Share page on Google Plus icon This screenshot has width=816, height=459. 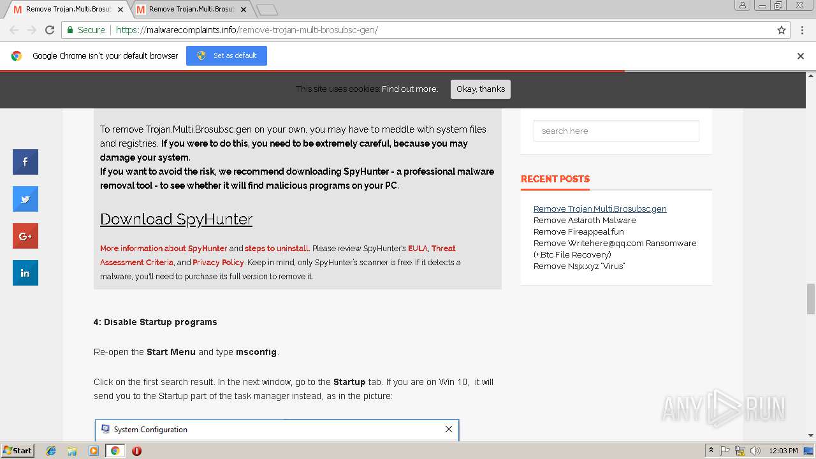25,236
